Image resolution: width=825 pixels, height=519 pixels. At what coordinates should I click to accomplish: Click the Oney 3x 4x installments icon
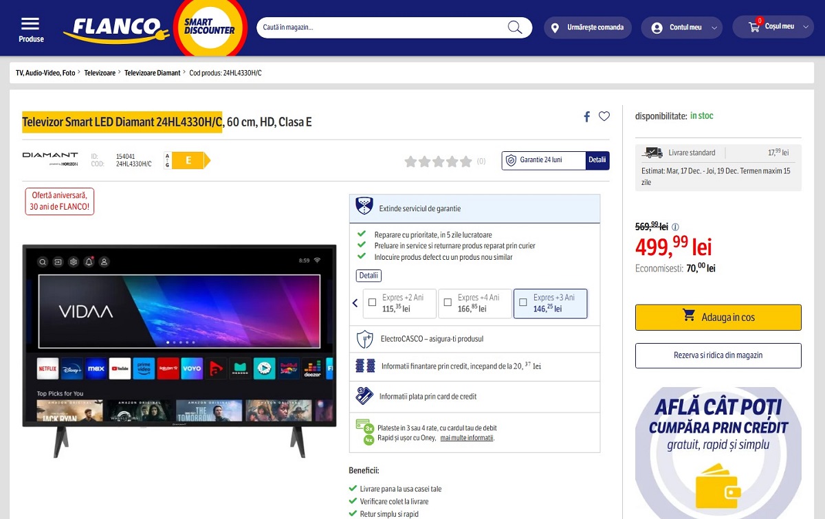pos(365,432)
